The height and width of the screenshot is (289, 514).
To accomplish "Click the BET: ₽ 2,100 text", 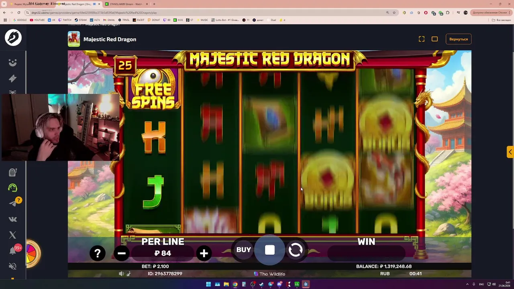I will 155,266.
